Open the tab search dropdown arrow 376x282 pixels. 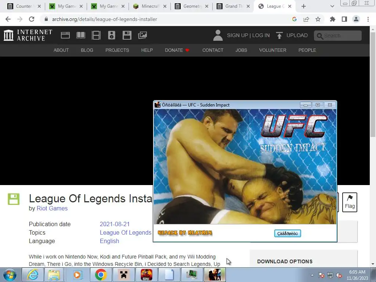332,6
